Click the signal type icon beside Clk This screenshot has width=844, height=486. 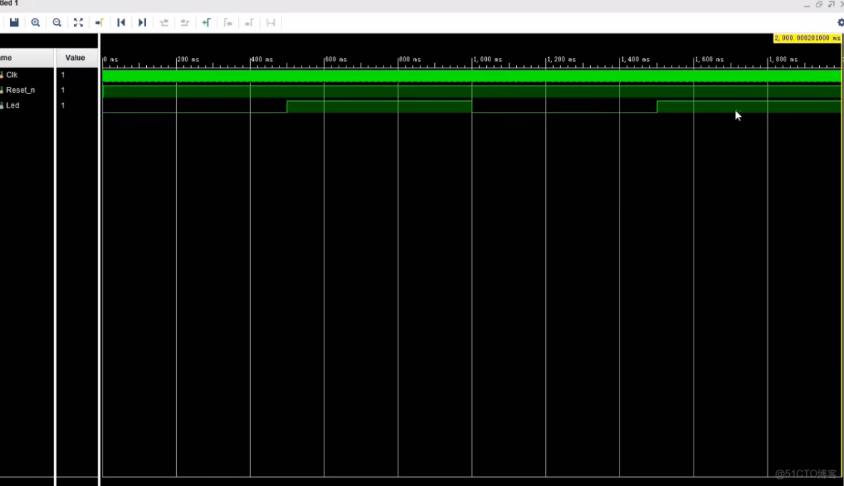(3, 74)
